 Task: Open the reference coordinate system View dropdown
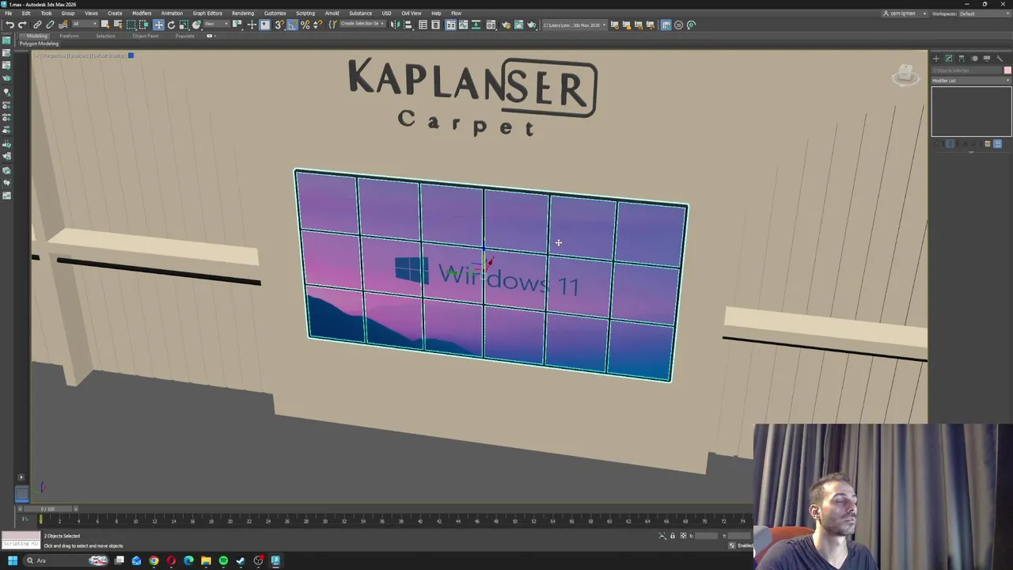click(218, 25)
